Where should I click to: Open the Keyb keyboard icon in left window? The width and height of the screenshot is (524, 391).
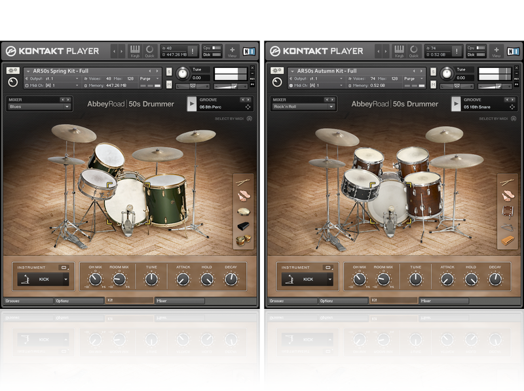[135, 50]
